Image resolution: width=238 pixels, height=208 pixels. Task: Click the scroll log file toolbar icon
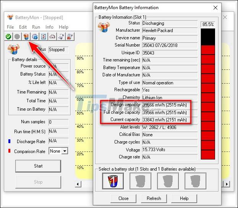[x=61, y=37]
